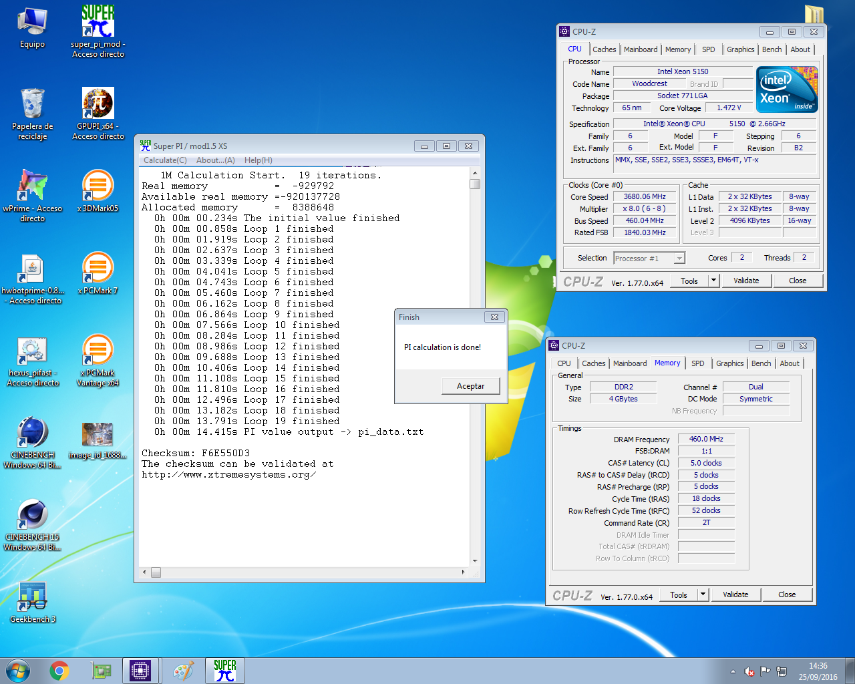This screenshot has height=684, width=855.
Task: Select Bench tab in bottom CPU-Z window
Action: (x=761, y=363)
